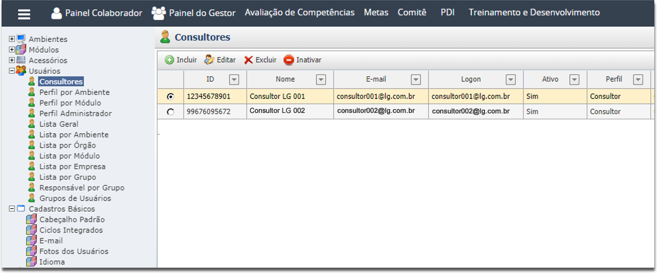Click the Editar pencil icon
The image size is (657, 273).
(x=209, y=60)
